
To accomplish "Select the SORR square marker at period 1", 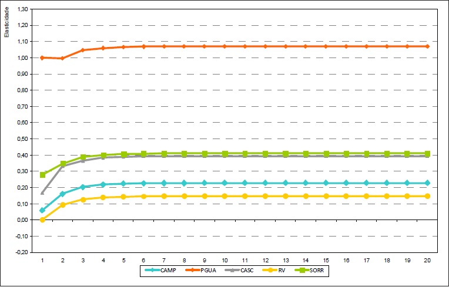I will coord(42,175).
